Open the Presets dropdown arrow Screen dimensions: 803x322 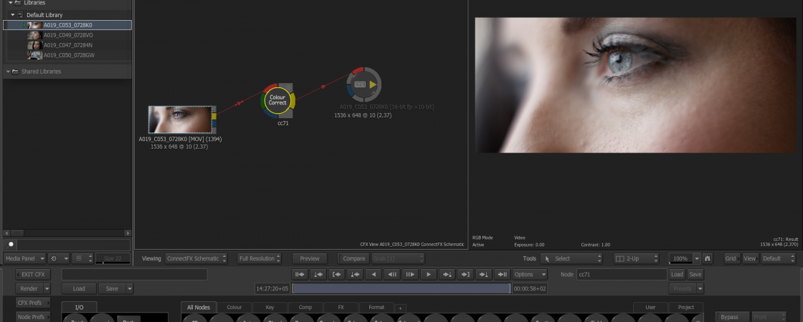click(x=700, y=289)
